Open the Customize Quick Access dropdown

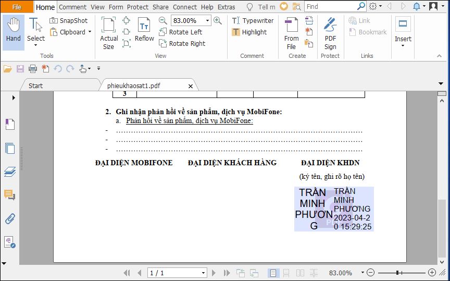click(98, 68)
